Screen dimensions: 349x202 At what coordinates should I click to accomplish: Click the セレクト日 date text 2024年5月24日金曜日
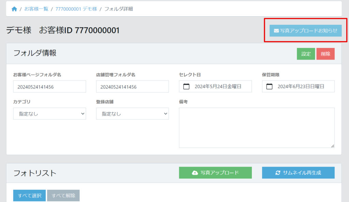pyautogui.click(x=218, y=87)
